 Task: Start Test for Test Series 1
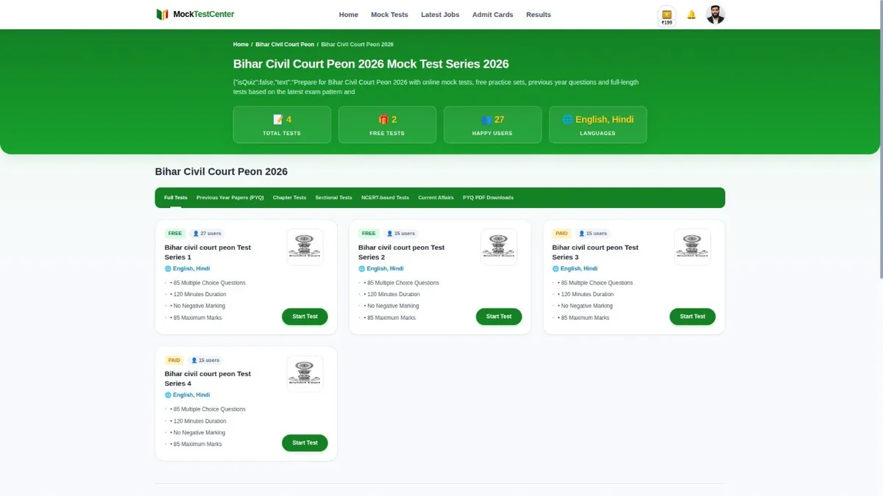coord(305,317)
